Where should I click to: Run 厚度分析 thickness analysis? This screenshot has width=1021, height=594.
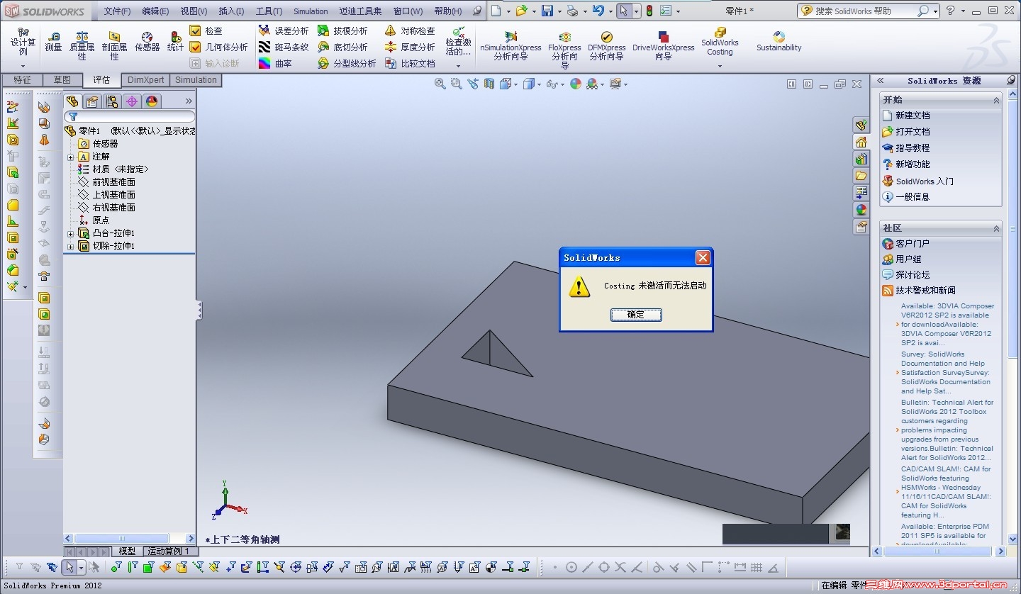click(x=410, y=47)
